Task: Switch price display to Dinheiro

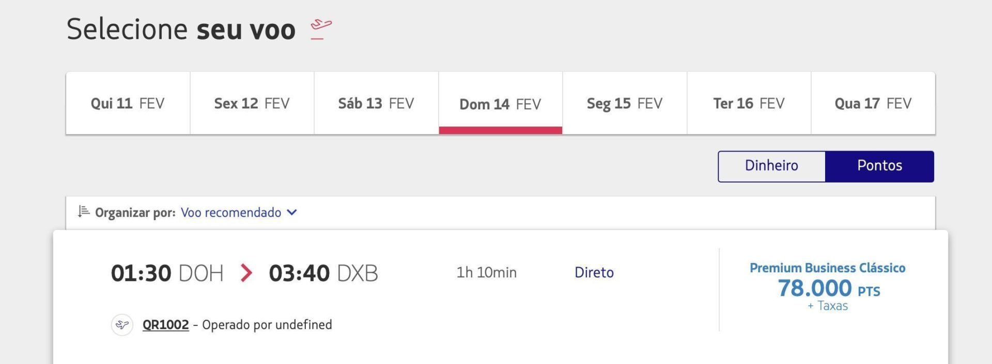Action: pos(771,166)
